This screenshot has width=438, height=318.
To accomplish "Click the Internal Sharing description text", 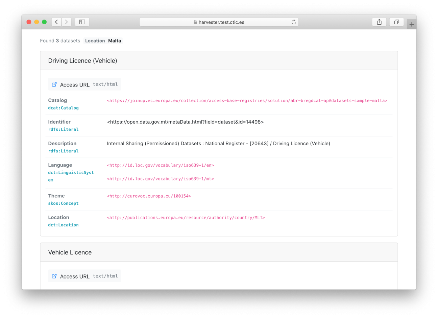I will (x=219, y=144).
